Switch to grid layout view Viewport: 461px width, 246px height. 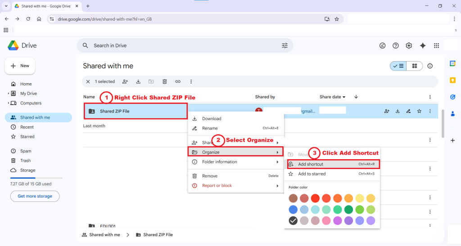(x=415, y=66)
